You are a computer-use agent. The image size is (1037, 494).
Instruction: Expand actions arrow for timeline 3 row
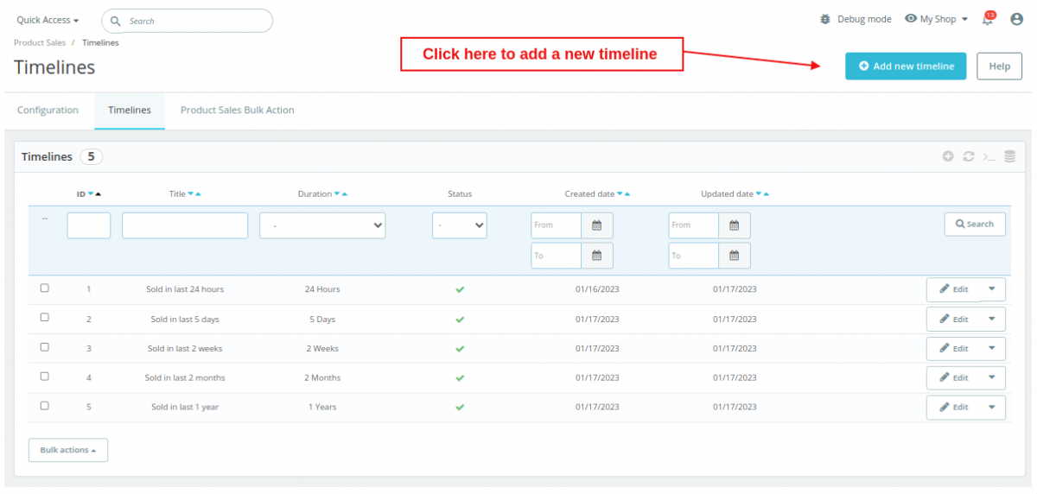992,348
